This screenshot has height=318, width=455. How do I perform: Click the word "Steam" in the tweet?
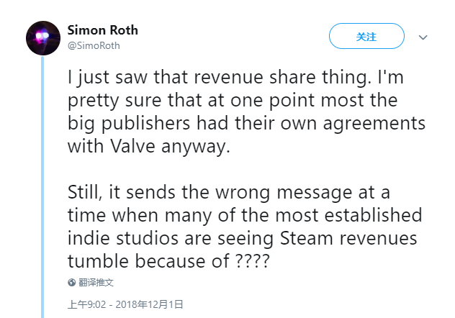click(x=307, y=238)
